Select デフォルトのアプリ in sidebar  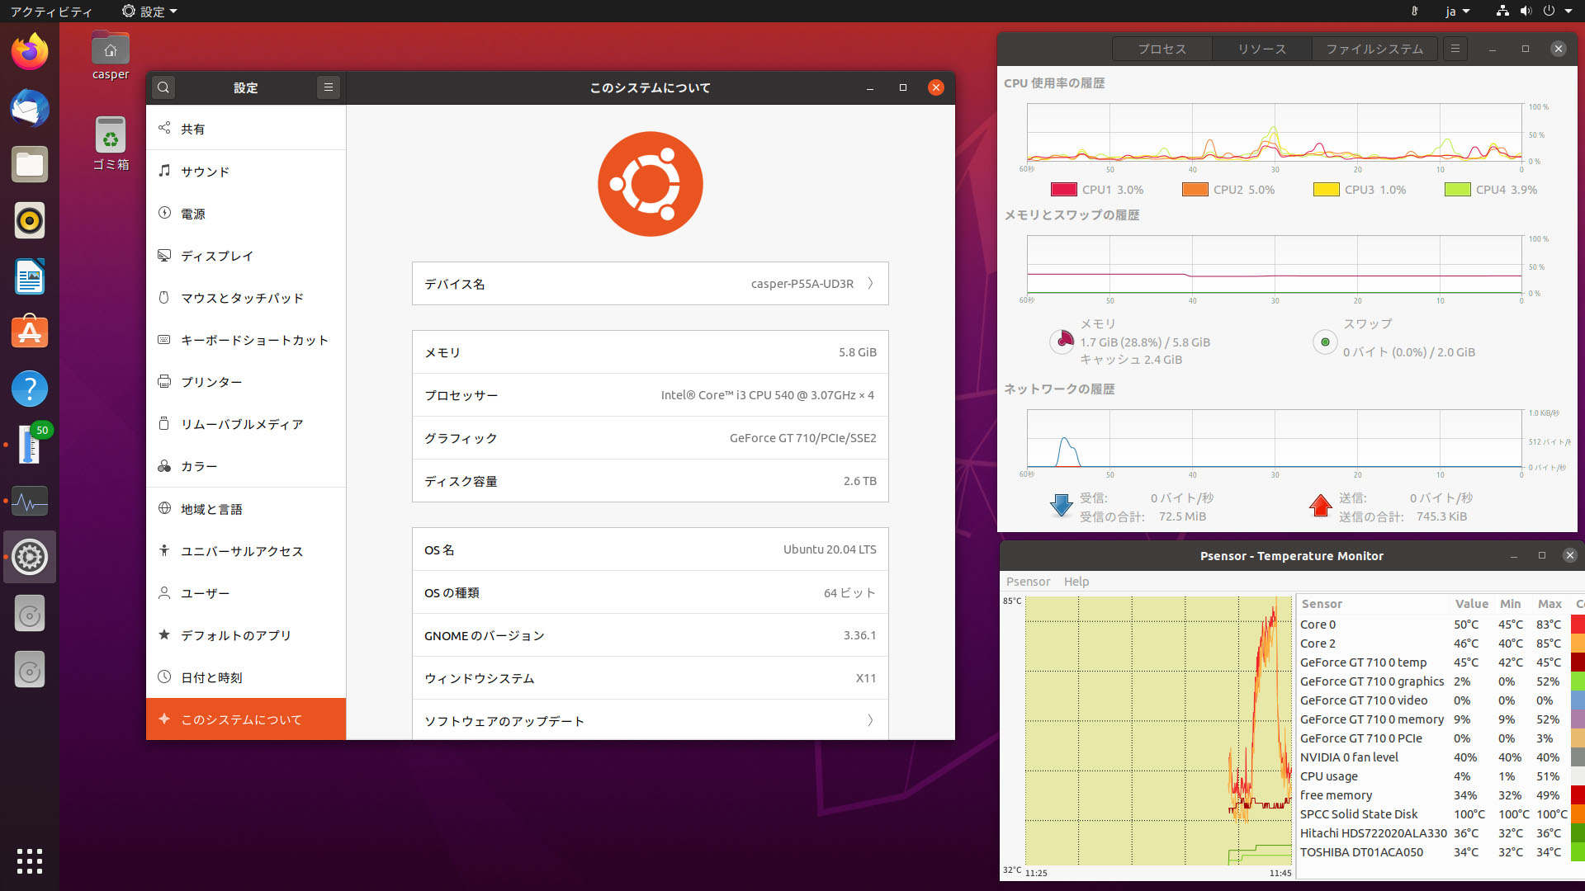246,635
